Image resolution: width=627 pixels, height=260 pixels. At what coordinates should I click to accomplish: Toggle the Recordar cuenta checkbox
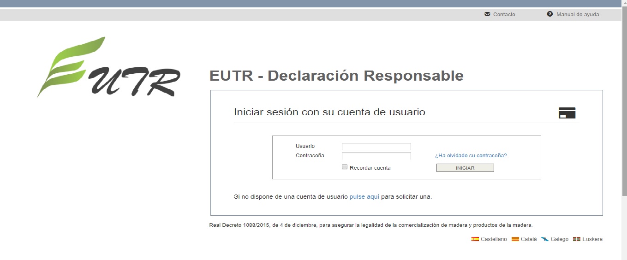[344, 167]
